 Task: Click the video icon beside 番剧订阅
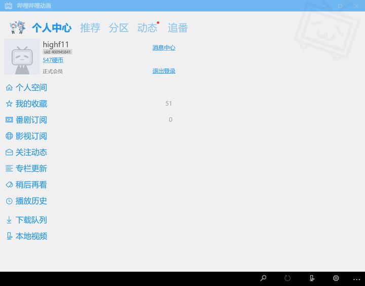point(9,120)
